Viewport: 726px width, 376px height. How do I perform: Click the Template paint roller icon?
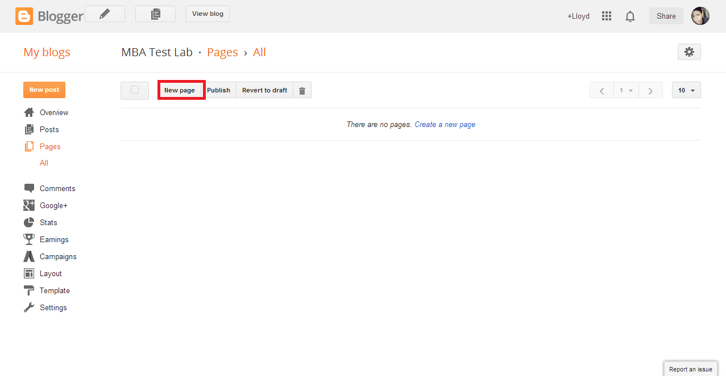point(29,290)
